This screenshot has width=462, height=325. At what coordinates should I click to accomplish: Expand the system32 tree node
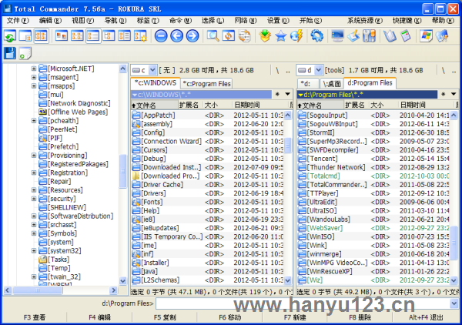point(34,251)
